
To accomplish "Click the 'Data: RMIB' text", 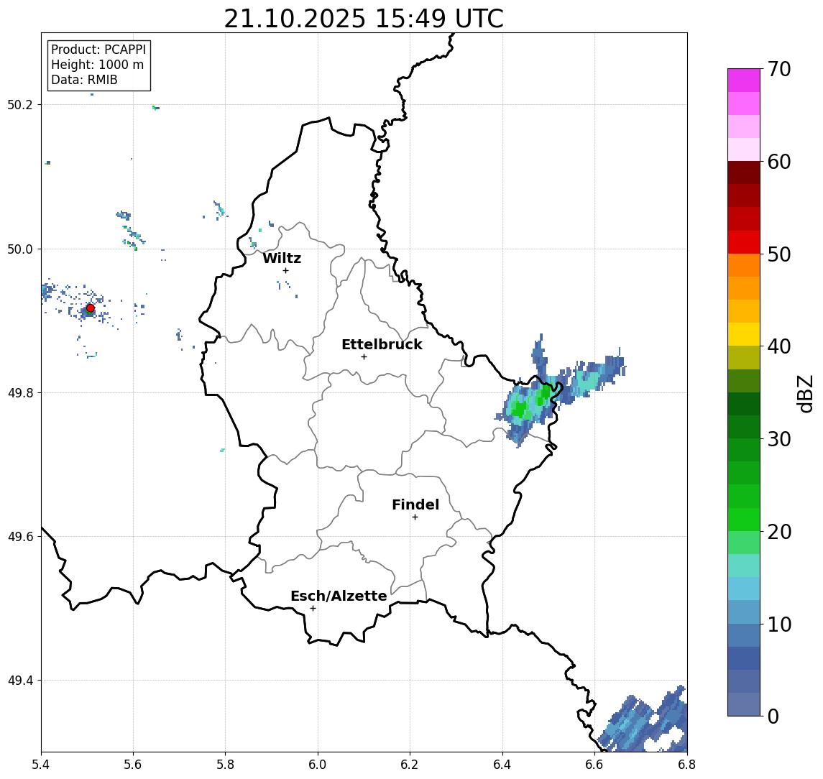I will click(x=84, y=80).
